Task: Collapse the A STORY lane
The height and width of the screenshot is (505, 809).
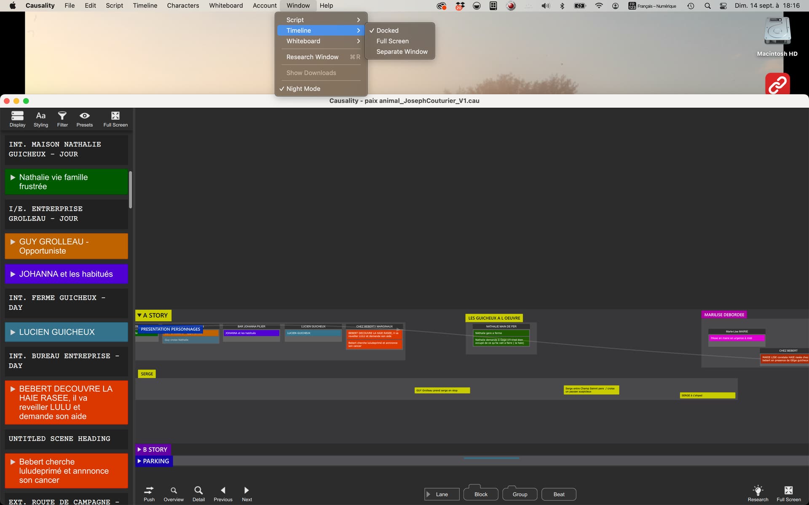Action: [x=139, y=315]
